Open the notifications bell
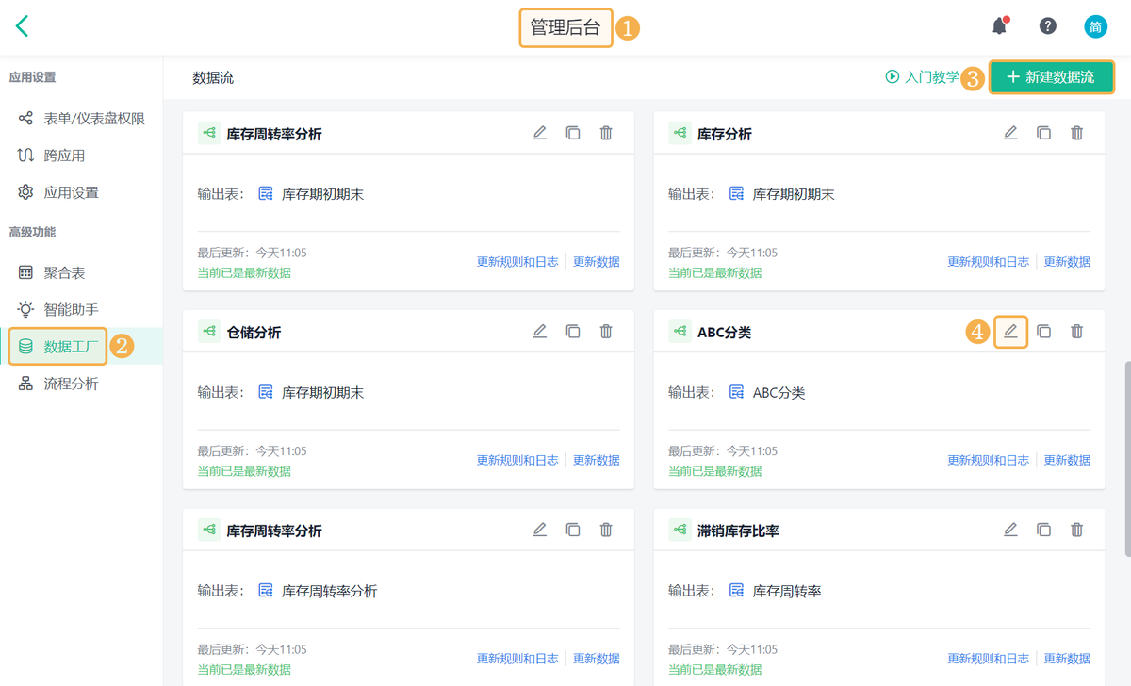1131x686 pixels. pyautogui.click(x=999, y=26)
